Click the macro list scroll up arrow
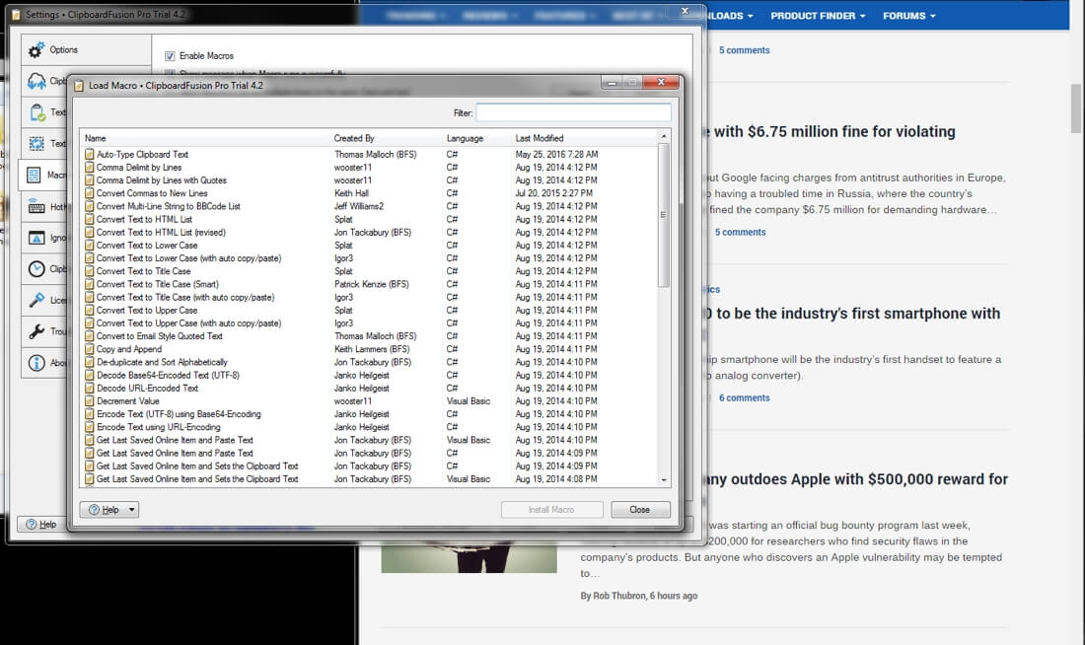The width and height of the screenshot is (1085, 645). point(664,137)
